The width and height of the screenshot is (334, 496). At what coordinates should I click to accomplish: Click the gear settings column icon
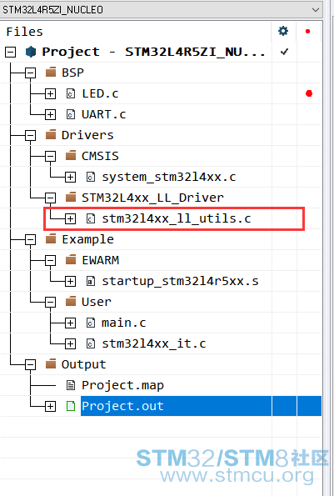click(283, 31)
